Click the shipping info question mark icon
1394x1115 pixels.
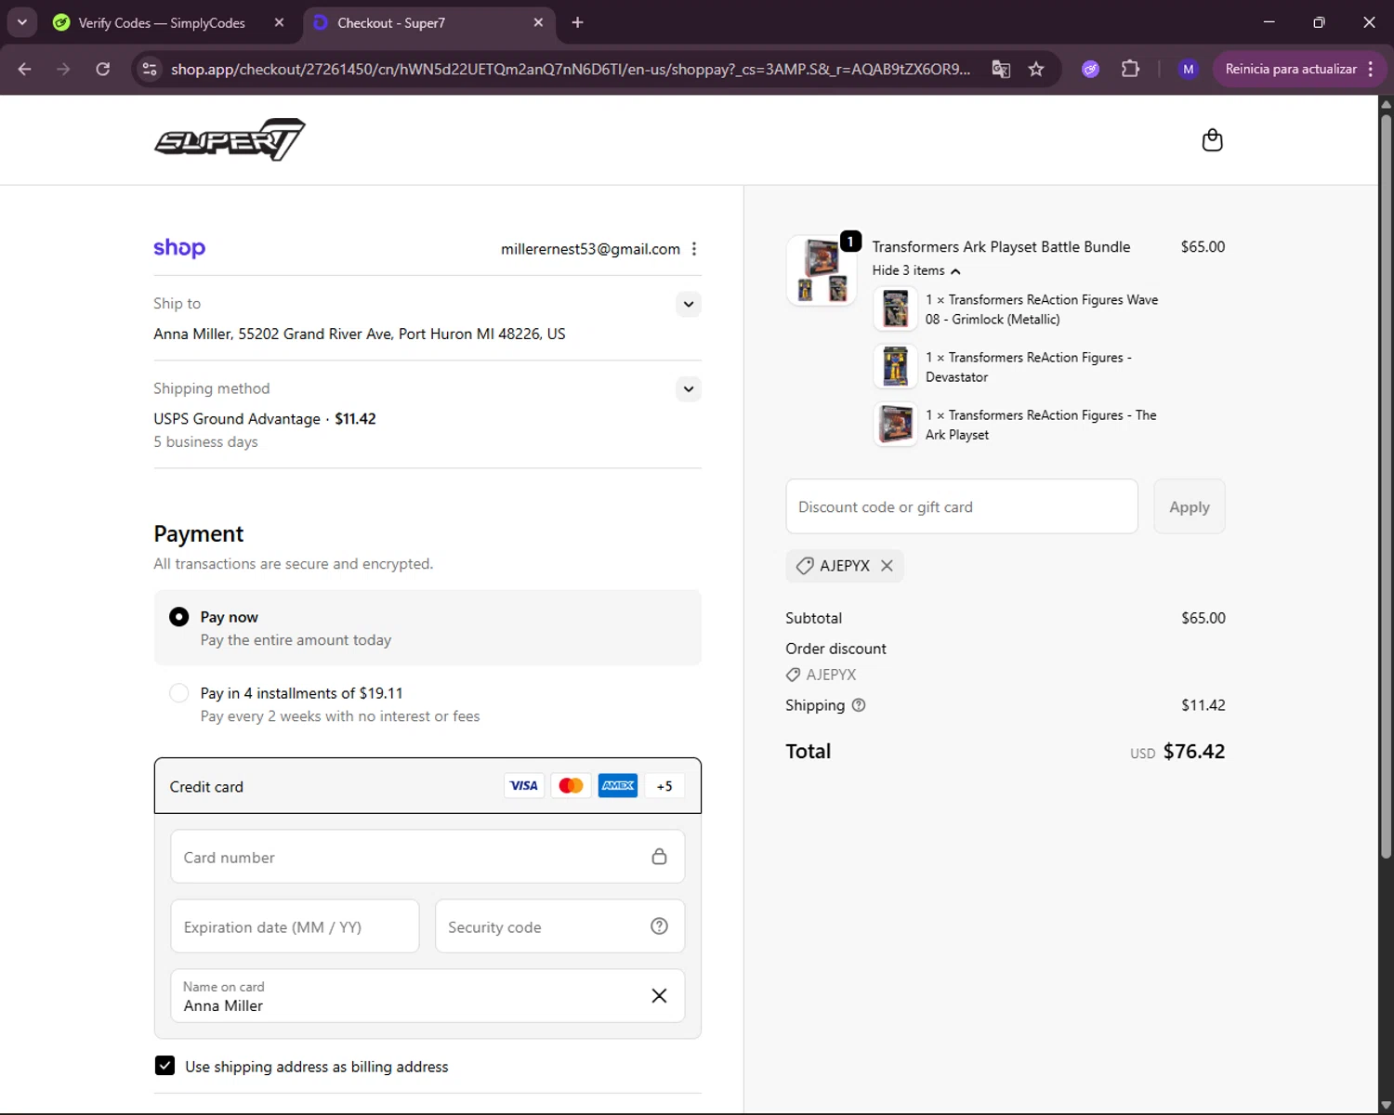859,705
